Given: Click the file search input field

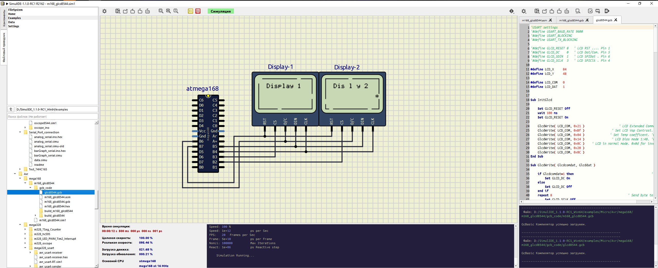Looking at the screenshot, I should click(52, 117).
